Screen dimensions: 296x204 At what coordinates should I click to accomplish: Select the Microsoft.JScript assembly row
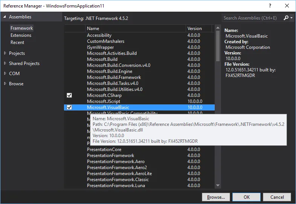(139, 101)
